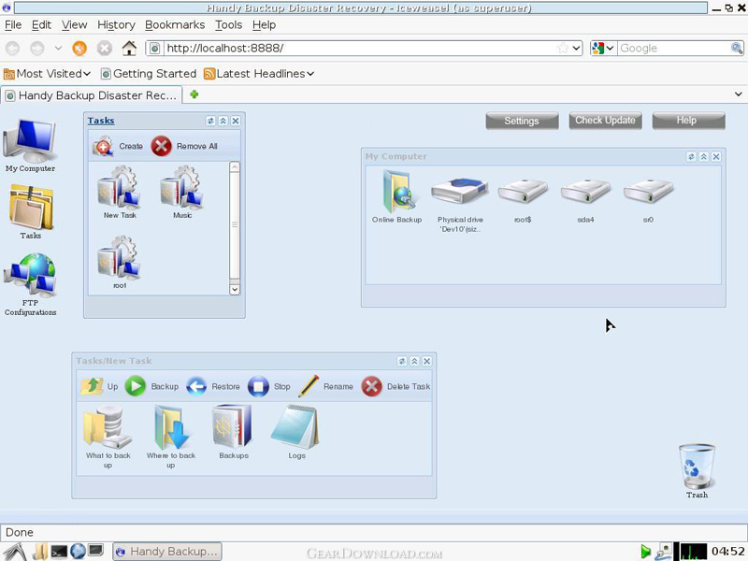Screen dimensions: 748x561
Task: Start the task with the Backup button
Action: (151, 386)
